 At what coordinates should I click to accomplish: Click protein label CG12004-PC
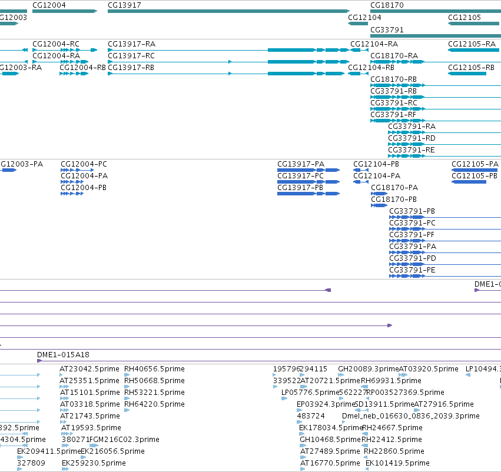pos(84,164)
